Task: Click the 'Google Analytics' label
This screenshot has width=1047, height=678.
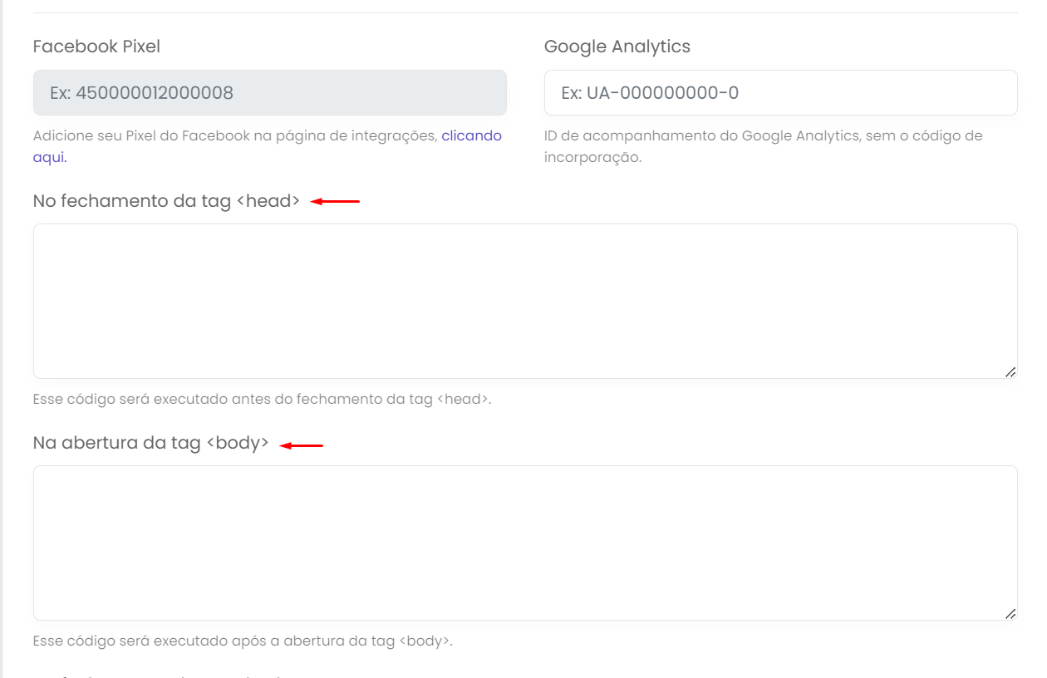Action: (x=617, y=47)
